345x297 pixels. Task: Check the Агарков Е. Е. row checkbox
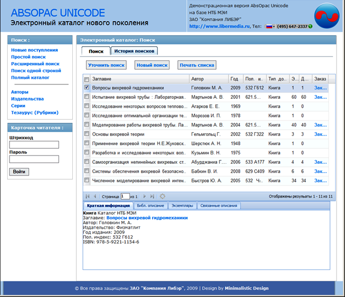[x=87, y=105]
